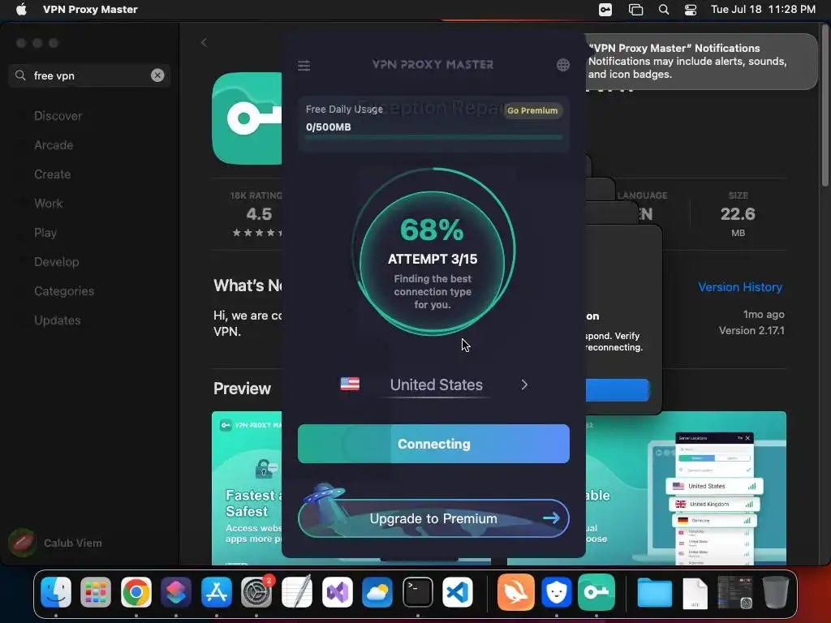Screen dimensions: 831x623
Task: Click the Go Premium badge
Action: (x=532, y=110)
